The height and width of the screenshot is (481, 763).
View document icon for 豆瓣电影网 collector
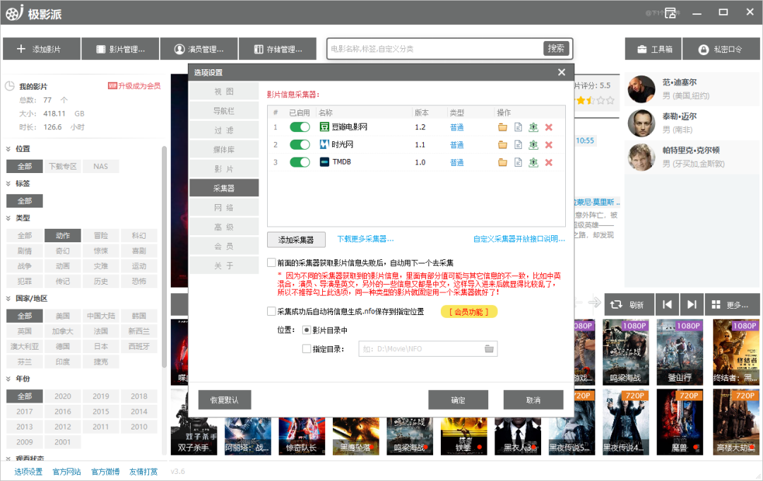pyautogui.click(x=519, y=127)
